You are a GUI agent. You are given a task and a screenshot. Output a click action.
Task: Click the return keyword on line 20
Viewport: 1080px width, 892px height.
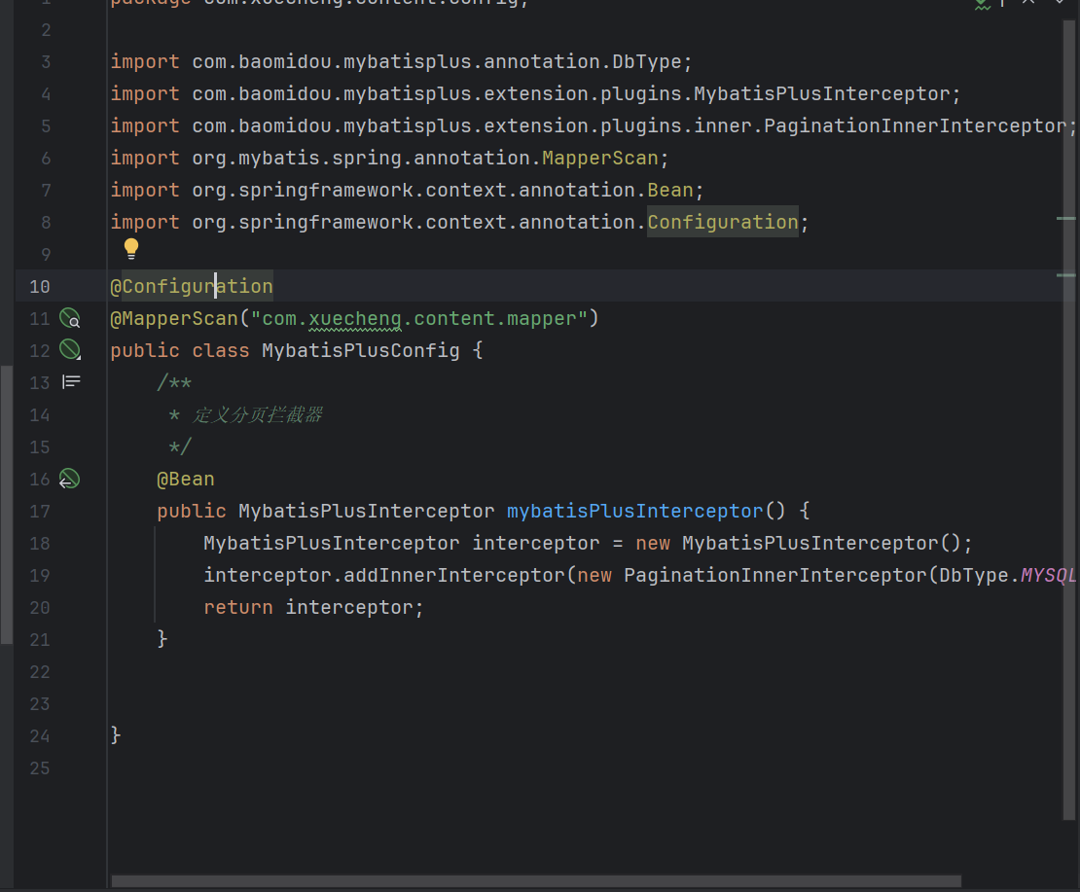238,608
